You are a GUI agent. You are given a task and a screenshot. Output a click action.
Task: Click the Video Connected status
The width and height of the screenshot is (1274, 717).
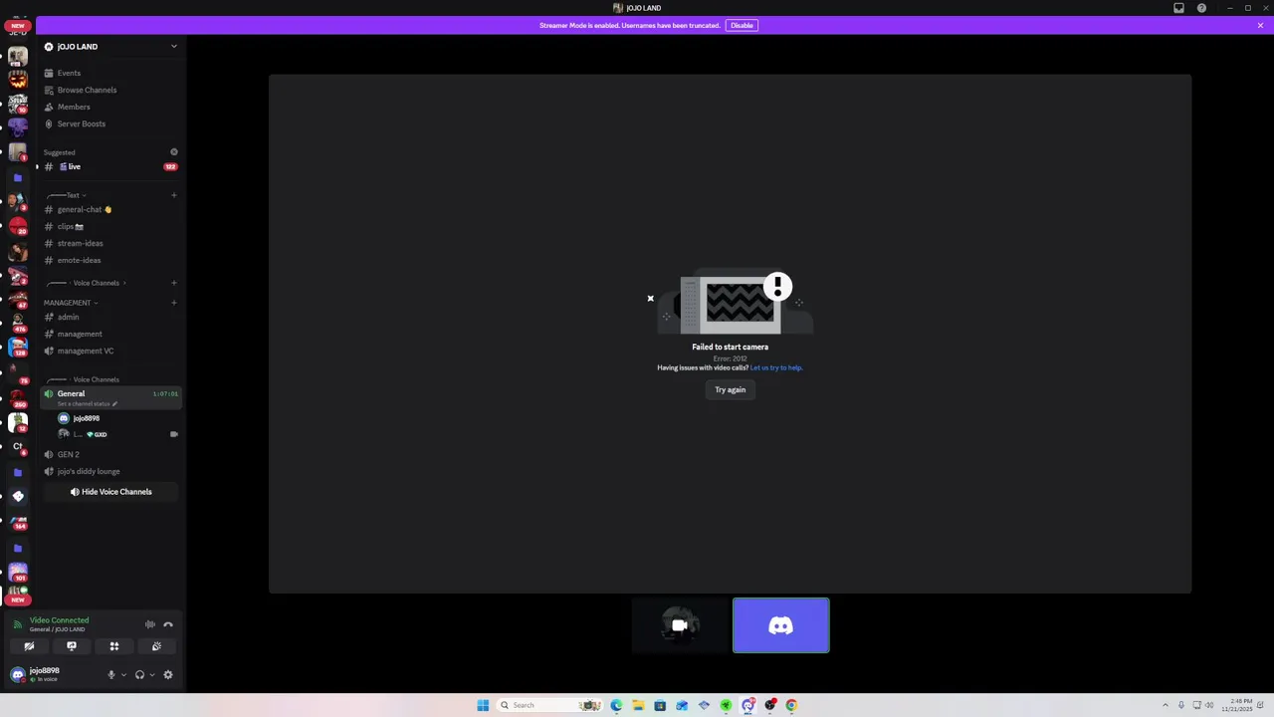pyautogui.click(x=59, y=620)
